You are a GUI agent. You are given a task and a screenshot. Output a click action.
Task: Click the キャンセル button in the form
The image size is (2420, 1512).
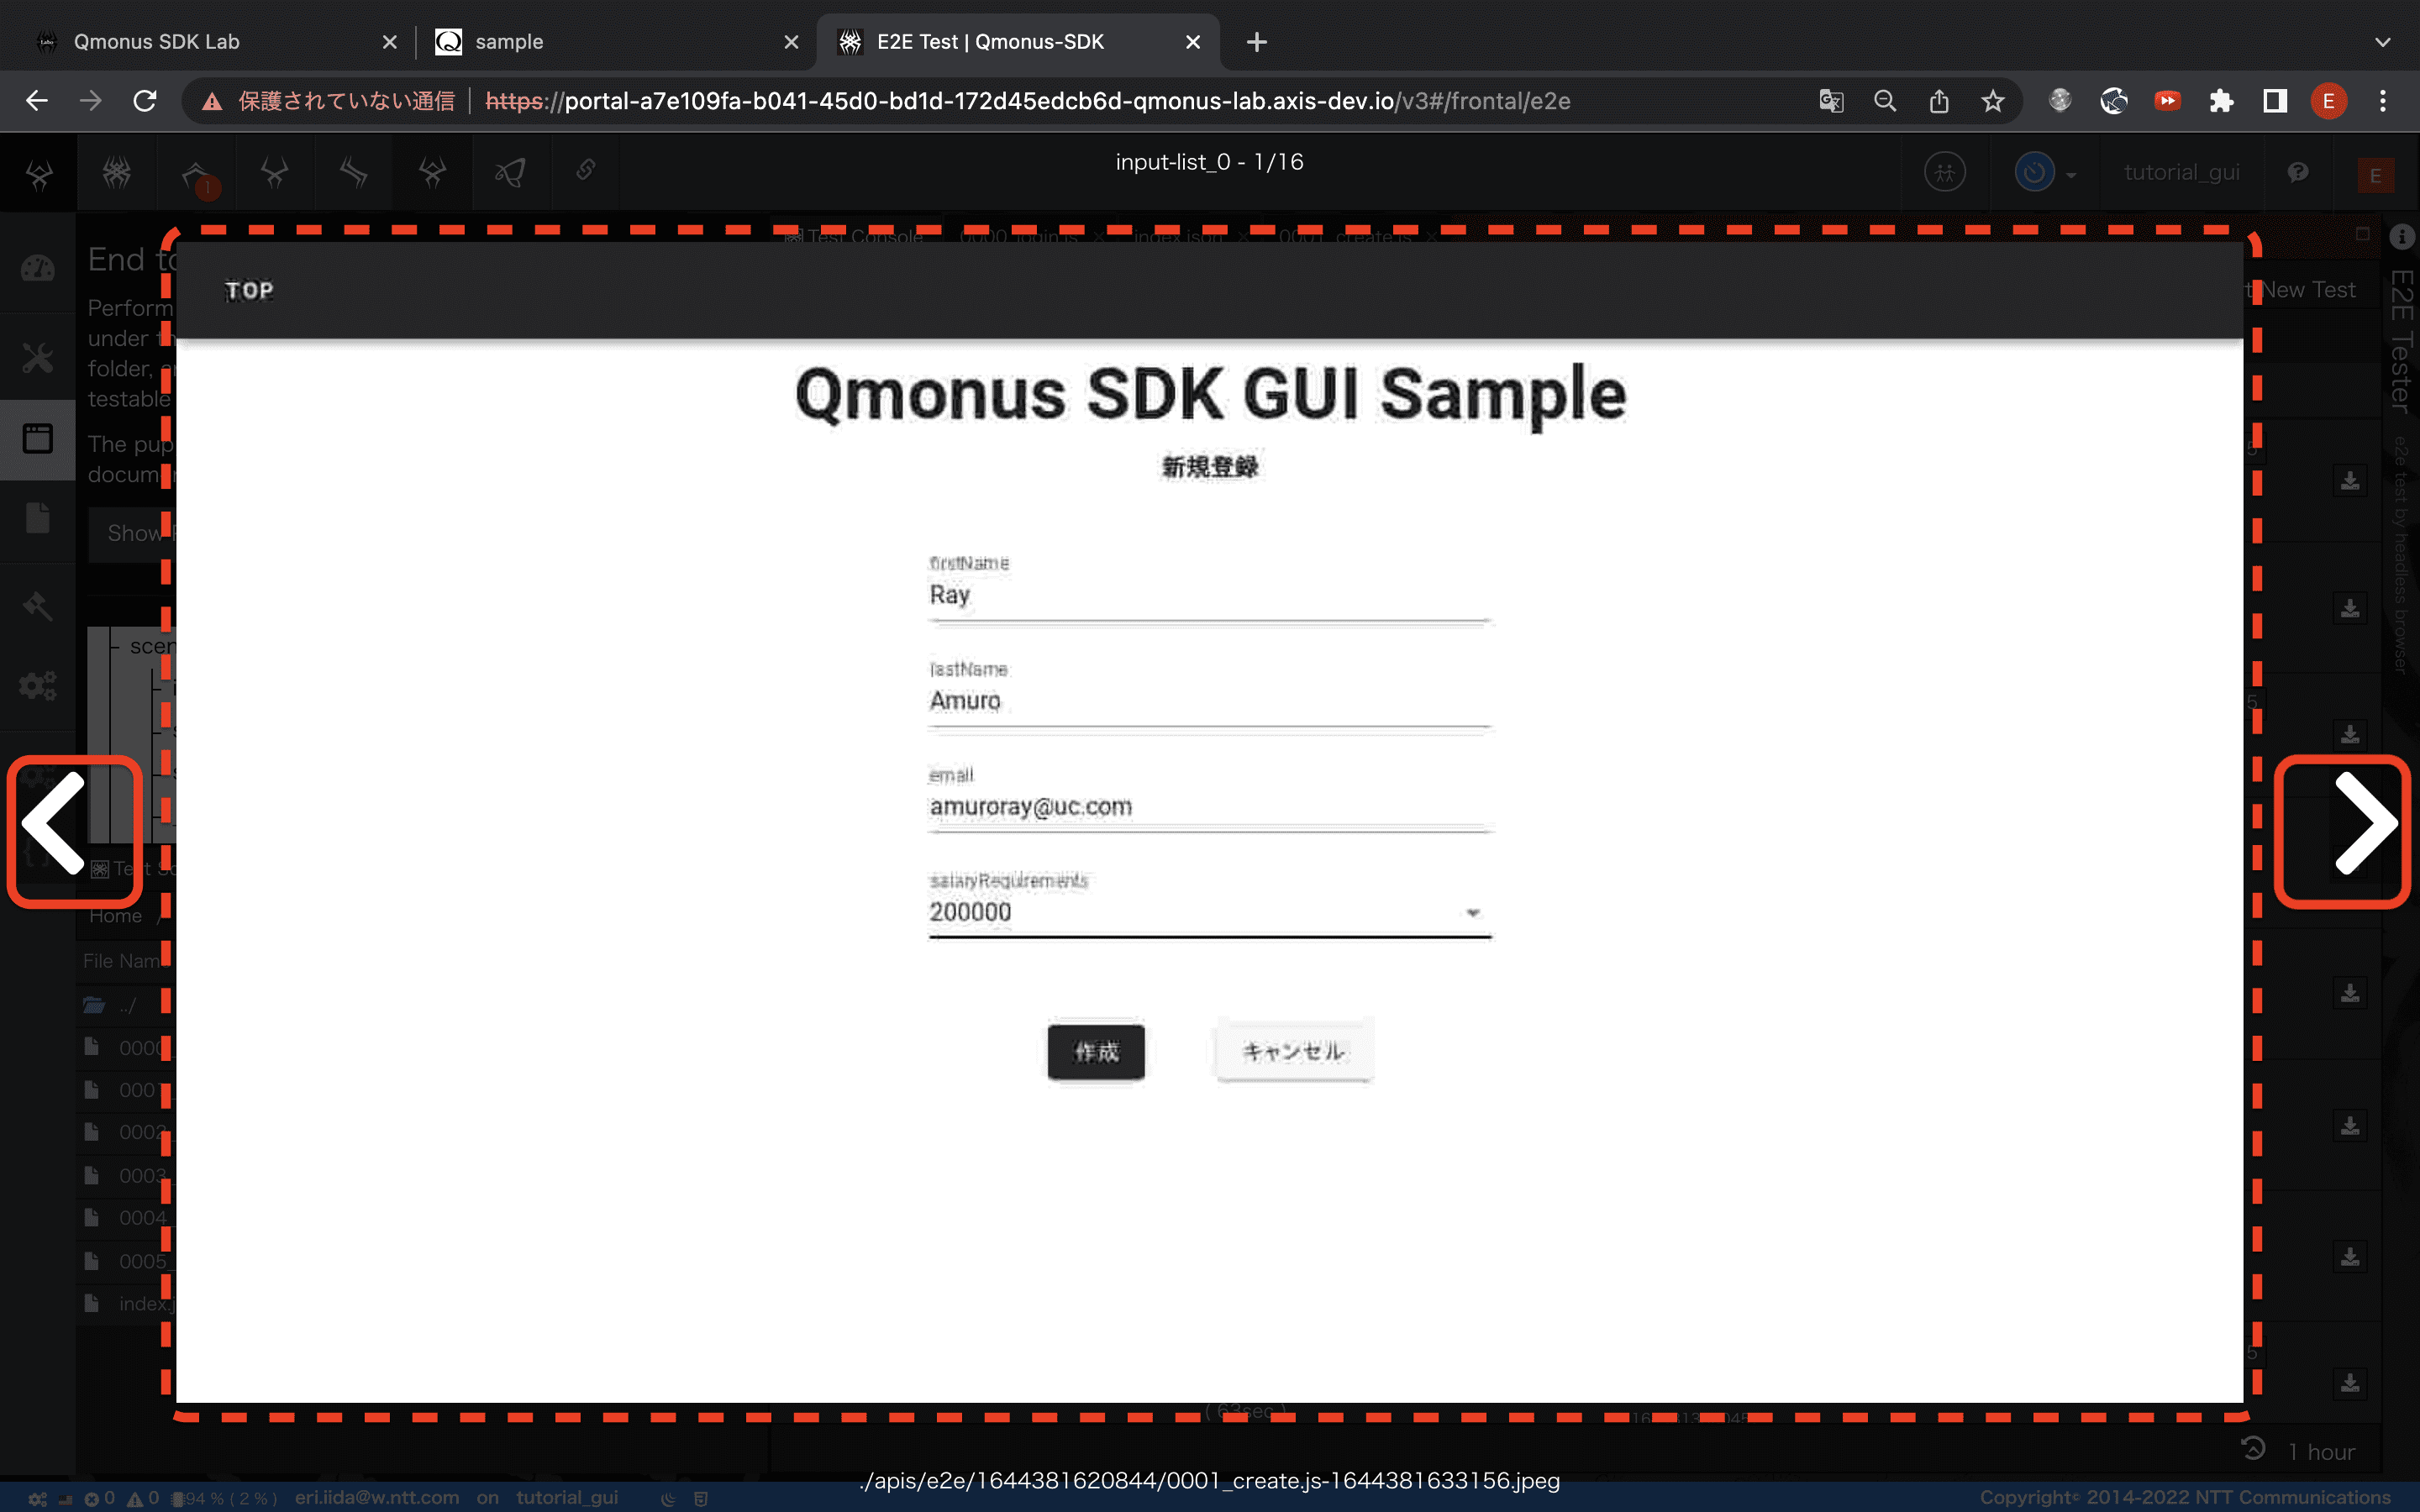click(x=1293, y=1051)
